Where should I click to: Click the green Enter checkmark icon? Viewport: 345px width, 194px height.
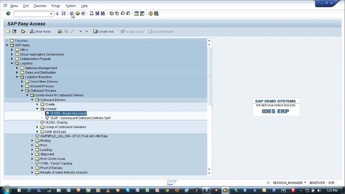click(x=8, y=13)
